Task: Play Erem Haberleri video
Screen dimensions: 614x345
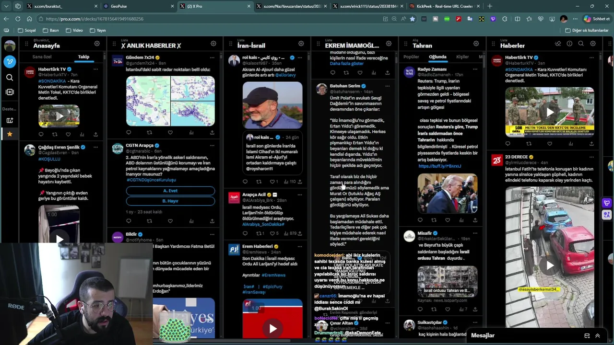Action: point(272,328)
